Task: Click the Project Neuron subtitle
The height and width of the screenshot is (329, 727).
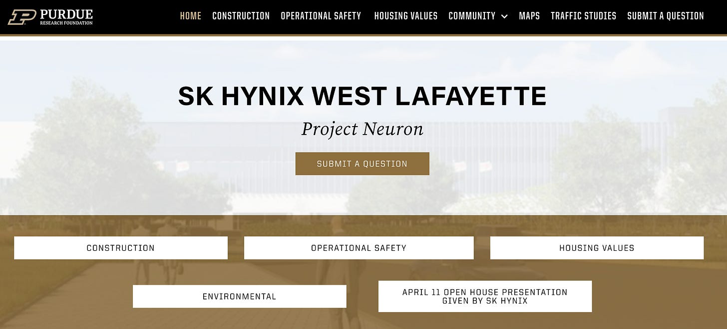Action: click(363, 129)
